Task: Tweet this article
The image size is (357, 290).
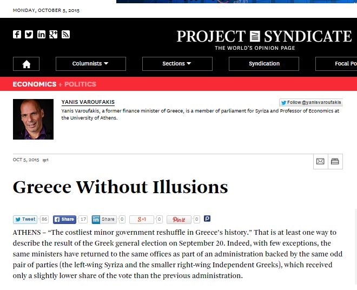Action: (25, 219)
